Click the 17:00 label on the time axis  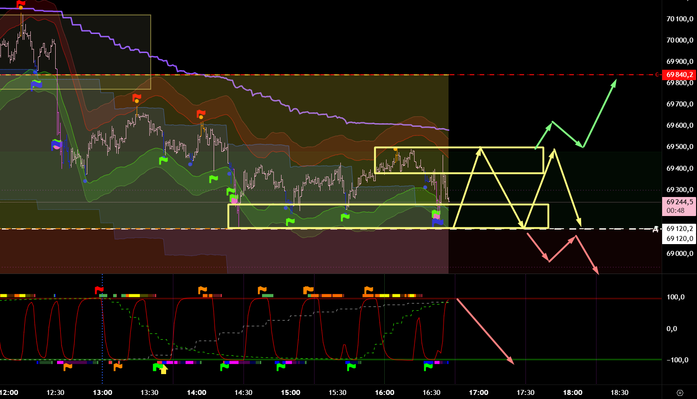pos(478,393)
